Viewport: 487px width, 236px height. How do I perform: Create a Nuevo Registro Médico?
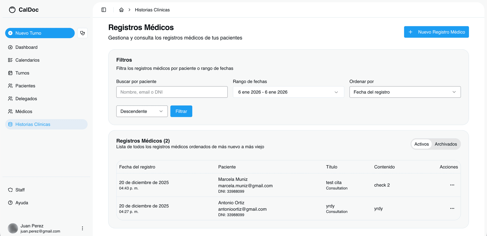(x=436, y=32)
